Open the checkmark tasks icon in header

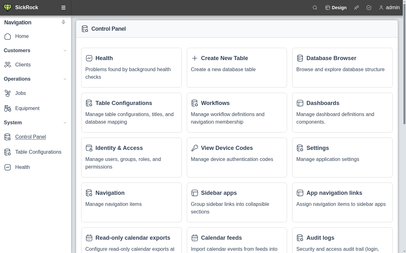(369, 8)
